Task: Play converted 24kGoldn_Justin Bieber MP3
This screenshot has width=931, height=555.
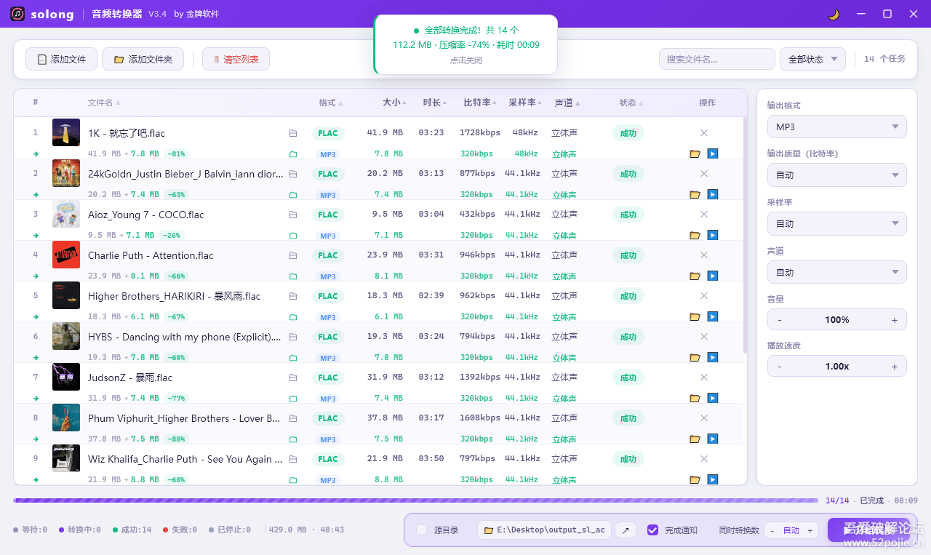Action: 713,194
